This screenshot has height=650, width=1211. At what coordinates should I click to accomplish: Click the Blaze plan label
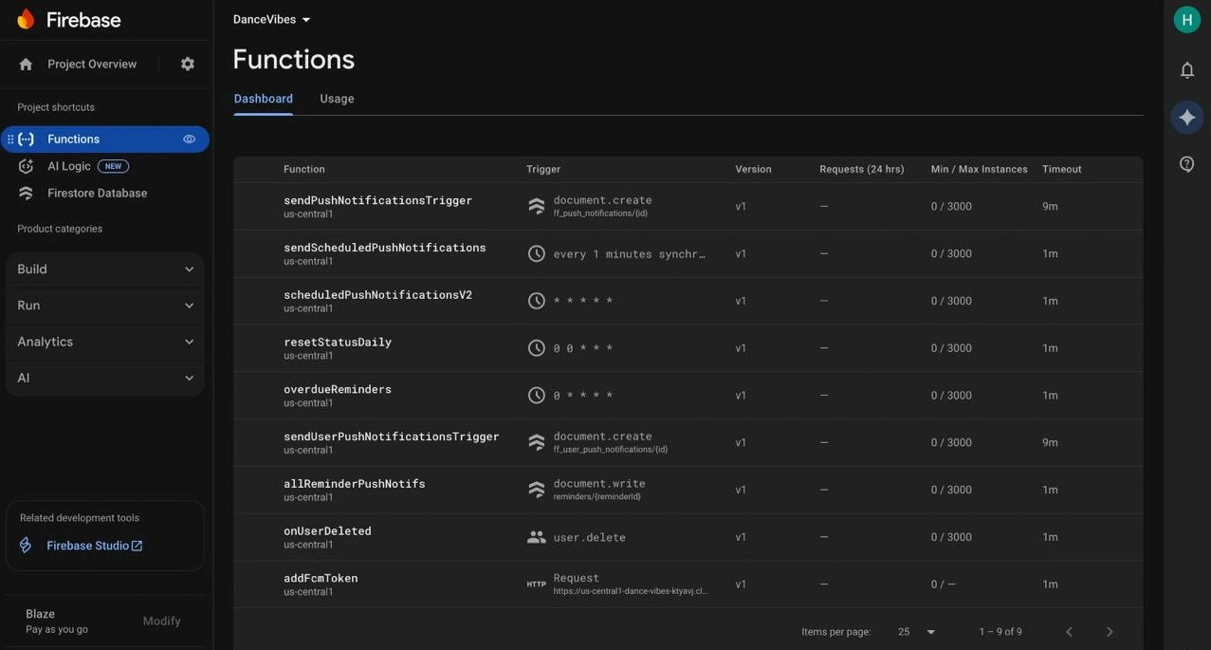coord(40,614)
